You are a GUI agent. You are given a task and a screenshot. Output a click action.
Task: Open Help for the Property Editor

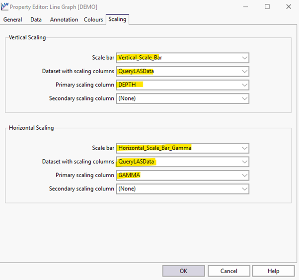[273, 271]
